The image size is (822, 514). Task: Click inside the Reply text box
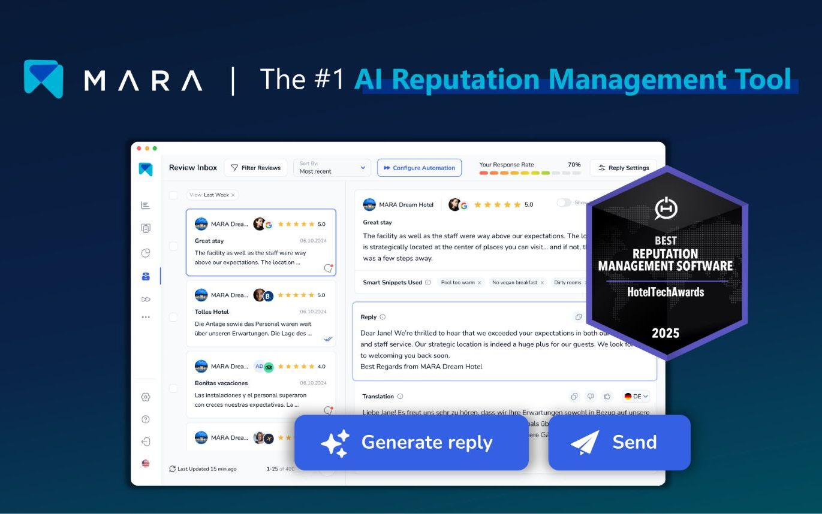[x=505, y=341]
